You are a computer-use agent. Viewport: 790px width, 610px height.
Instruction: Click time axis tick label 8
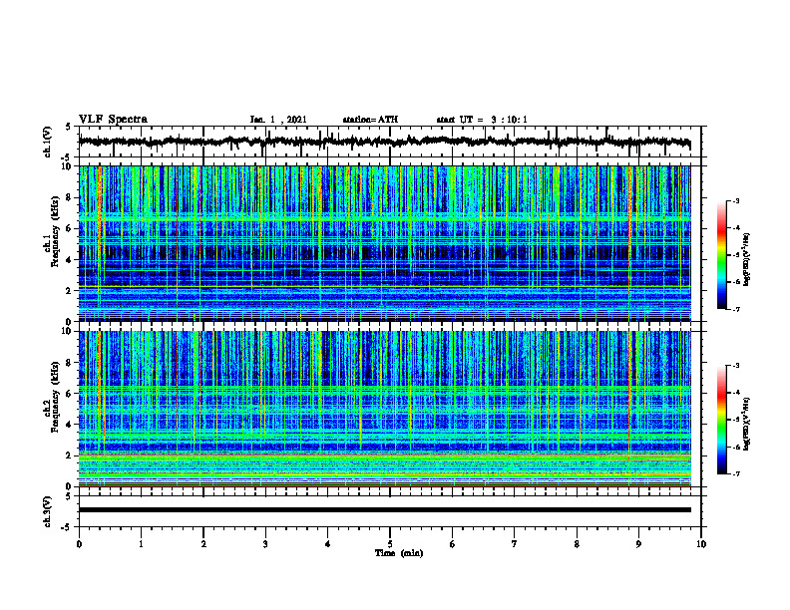pos(577,544)
